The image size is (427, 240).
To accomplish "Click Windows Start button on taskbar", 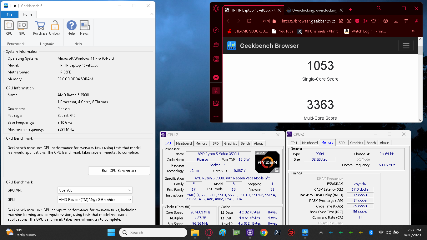I will tap(111, 232).
